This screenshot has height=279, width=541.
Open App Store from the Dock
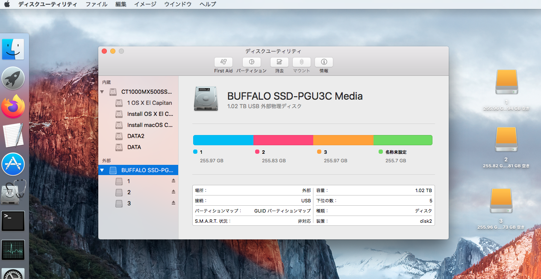13,164
